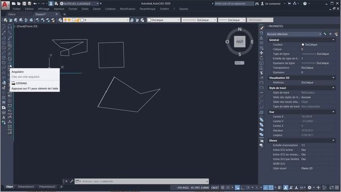The width and height of the screenshot is (341, 192).
Task: Click the command line close X button
Action: click(66, 181)
